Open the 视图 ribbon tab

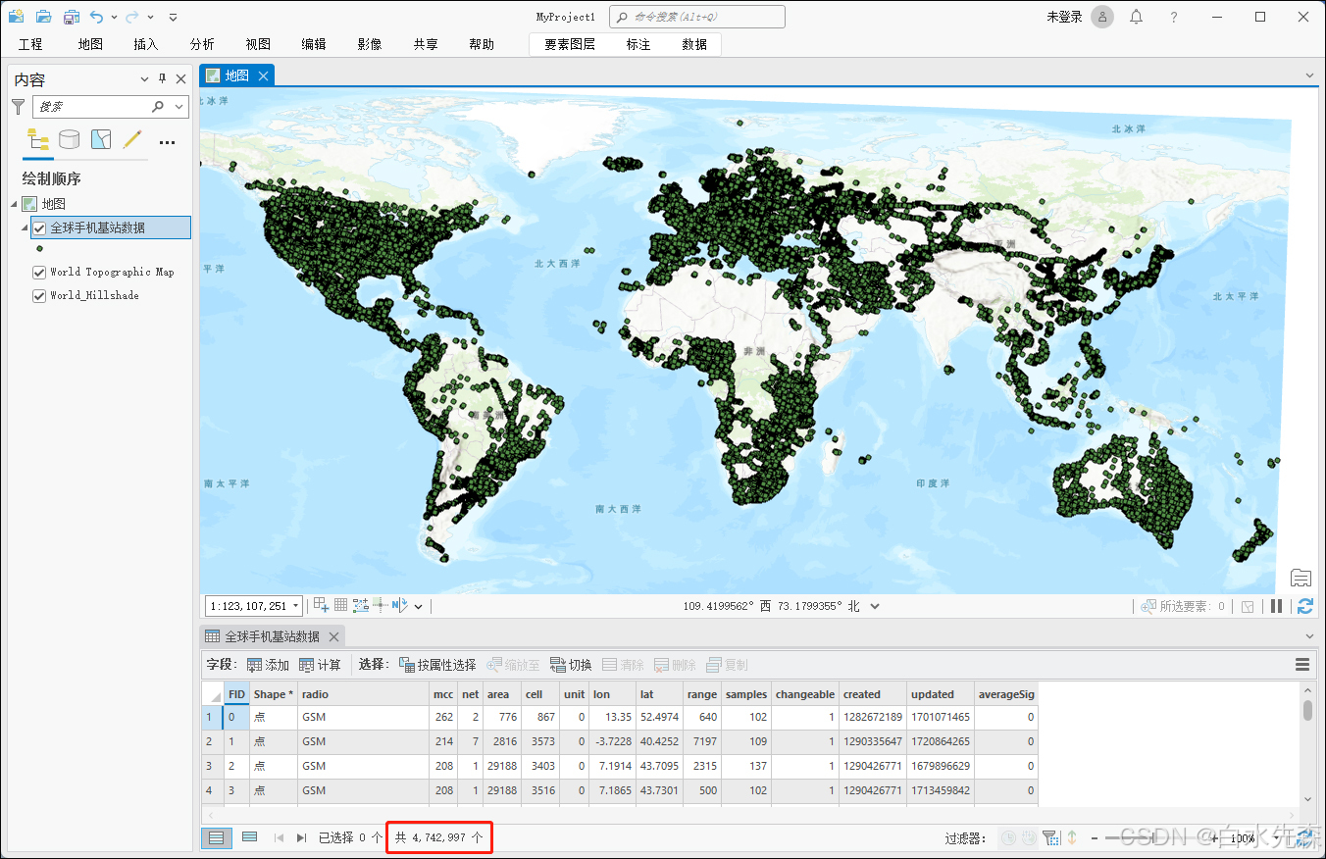pyautogui.click(x=258, y=44)
